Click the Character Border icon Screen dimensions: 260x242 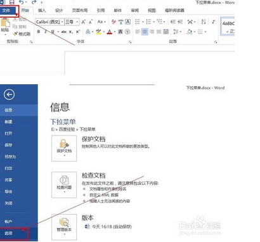click(x=127, y=22)
